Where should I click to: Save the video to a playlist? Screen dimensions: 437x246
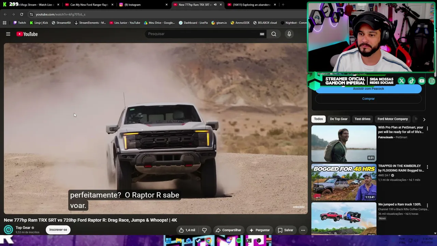(285, 230)
